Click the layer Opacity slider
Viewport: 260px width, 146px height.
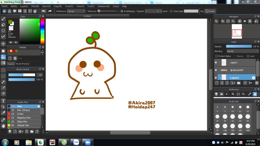coord(239,46)
